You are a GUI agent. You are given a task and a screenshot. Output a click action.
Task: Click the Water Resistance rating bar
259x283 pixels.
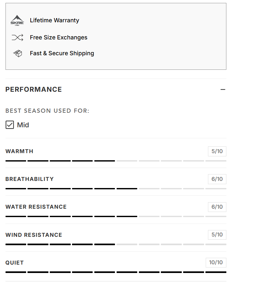[116, 216]
